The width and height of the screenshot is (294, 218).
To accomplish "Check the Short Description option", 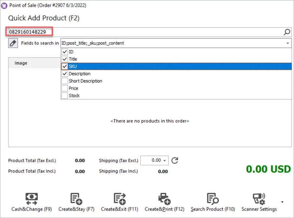I will pyautogui.click(x=65, y=81).
